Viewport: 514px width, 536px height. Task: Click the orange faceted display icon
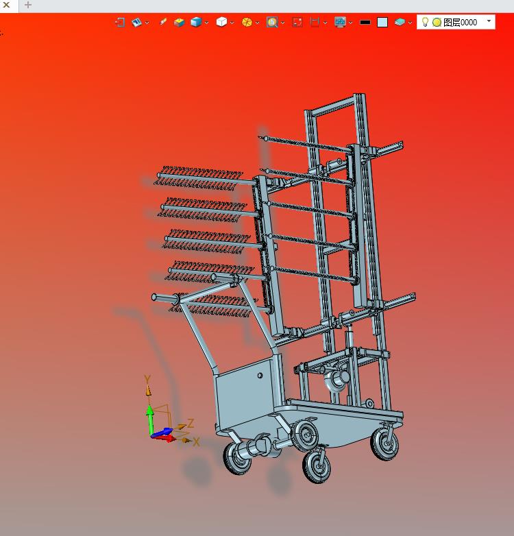[x=247, y=22]
